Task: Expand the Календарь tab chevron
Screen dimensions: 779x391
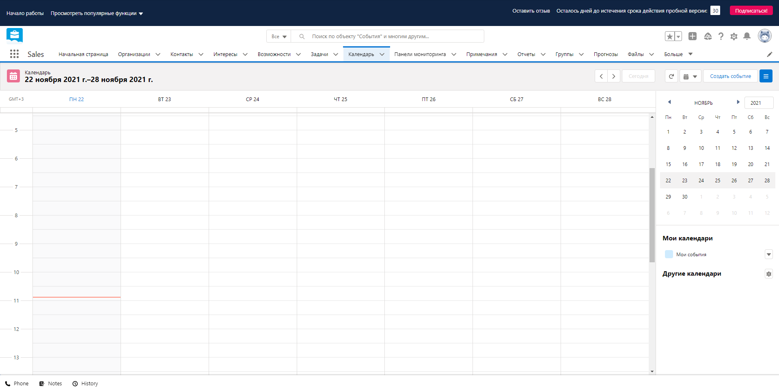Action: pos(382,54)
